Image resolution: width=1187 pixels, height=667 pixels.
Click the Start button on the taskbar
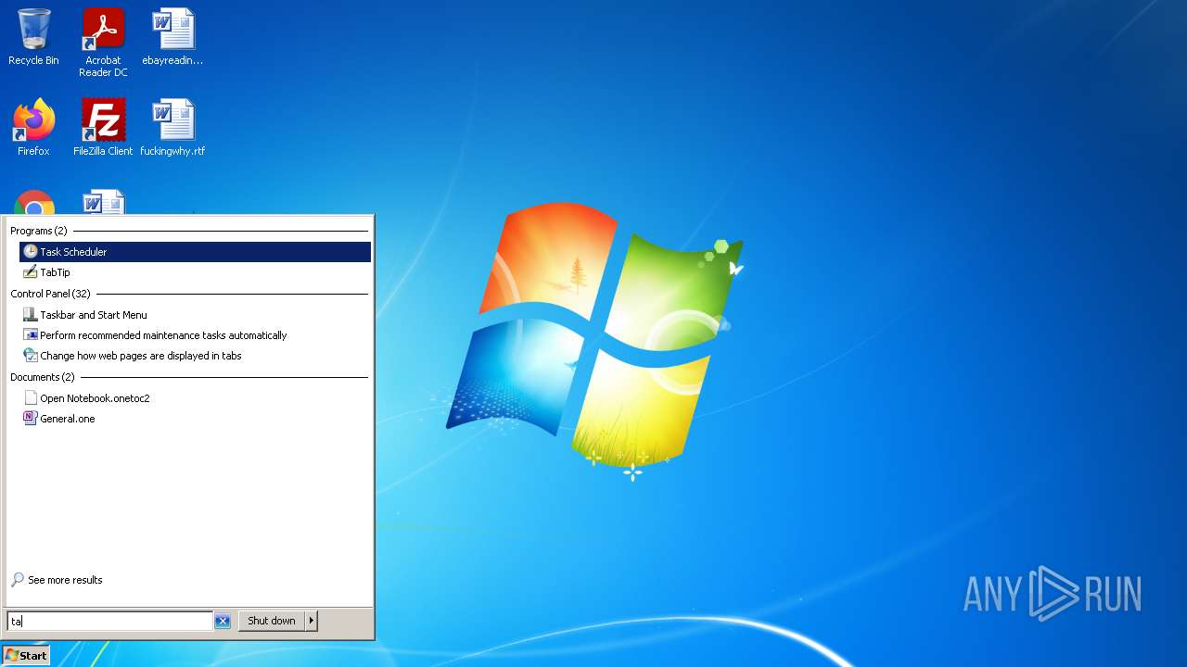click(26, 655)
